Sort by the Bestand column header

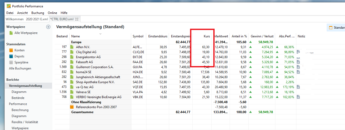point(62,36)
